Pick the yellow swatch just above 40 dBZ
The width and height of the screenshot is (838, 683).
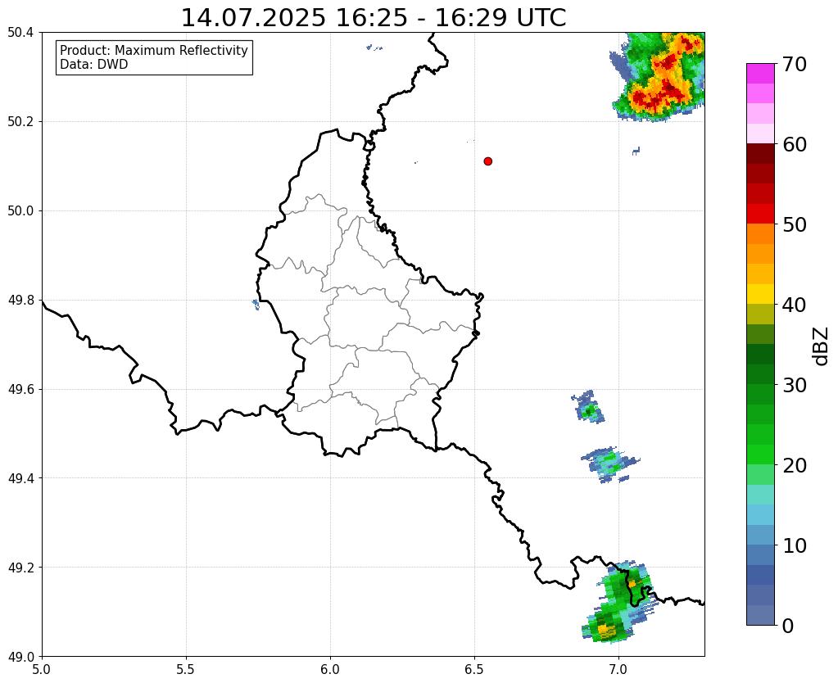click(760, 294)
